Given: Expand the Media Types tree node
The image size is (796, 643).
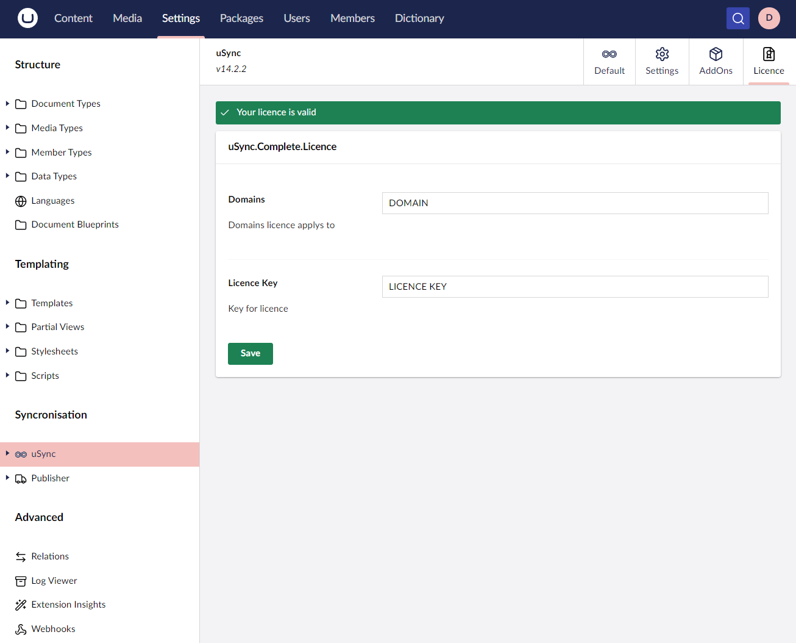Looking at the screenshot, I should tap(7, 128).
